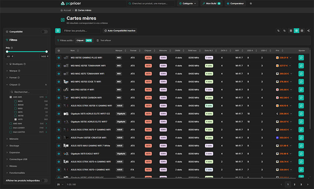Add MSI X870E GAMING PLUS WIFI to build
This screenshot has width=314, height=189.
tap(301, 58)
